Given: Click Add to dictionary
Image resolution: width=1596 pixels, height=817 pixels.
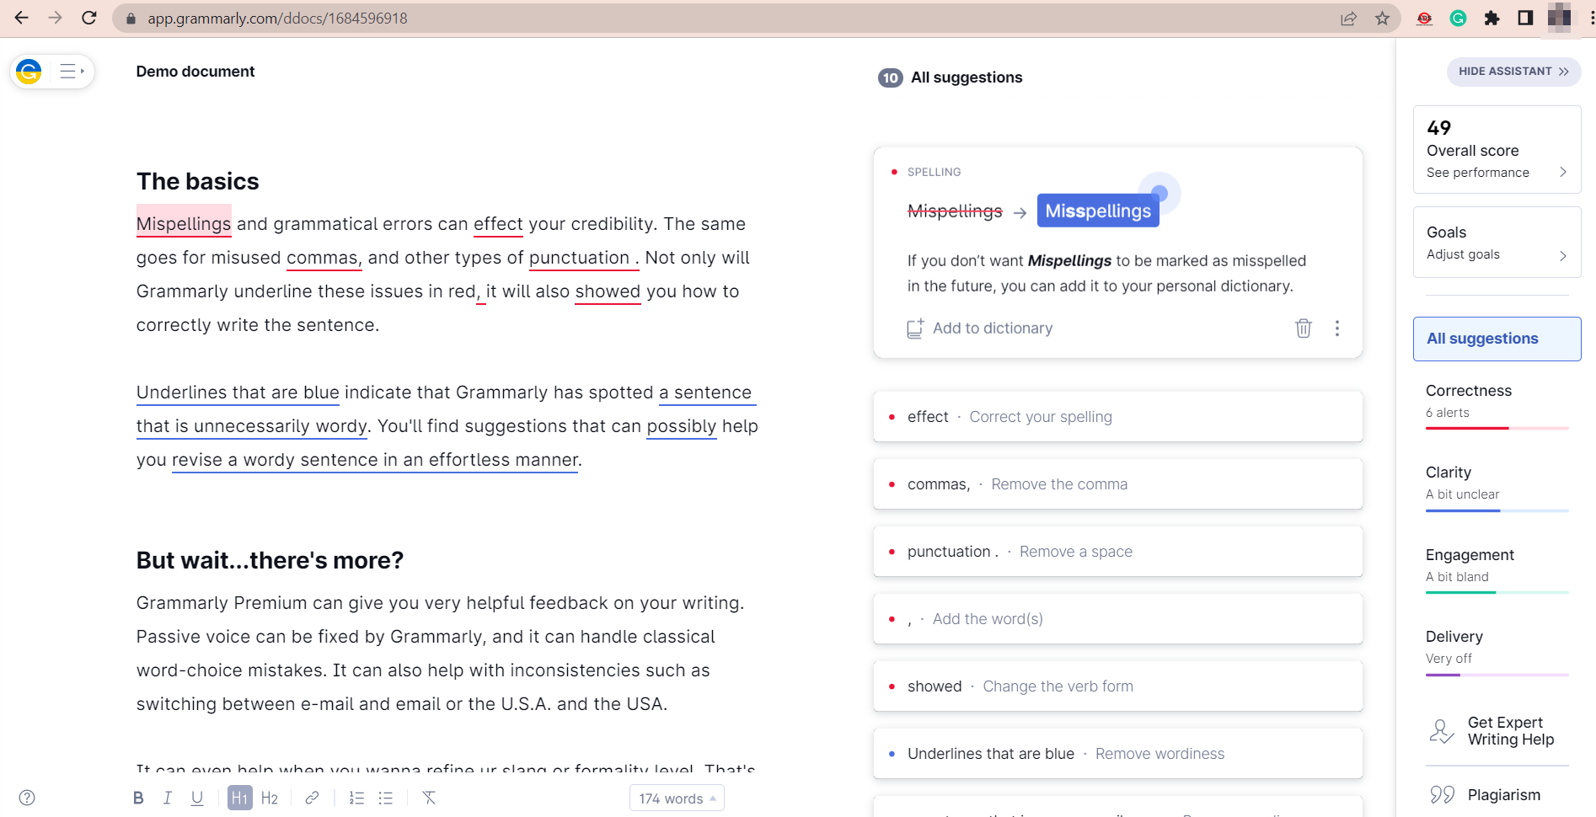Looking at the screenshot, I should pyautogui.click(x=980, y=328).
